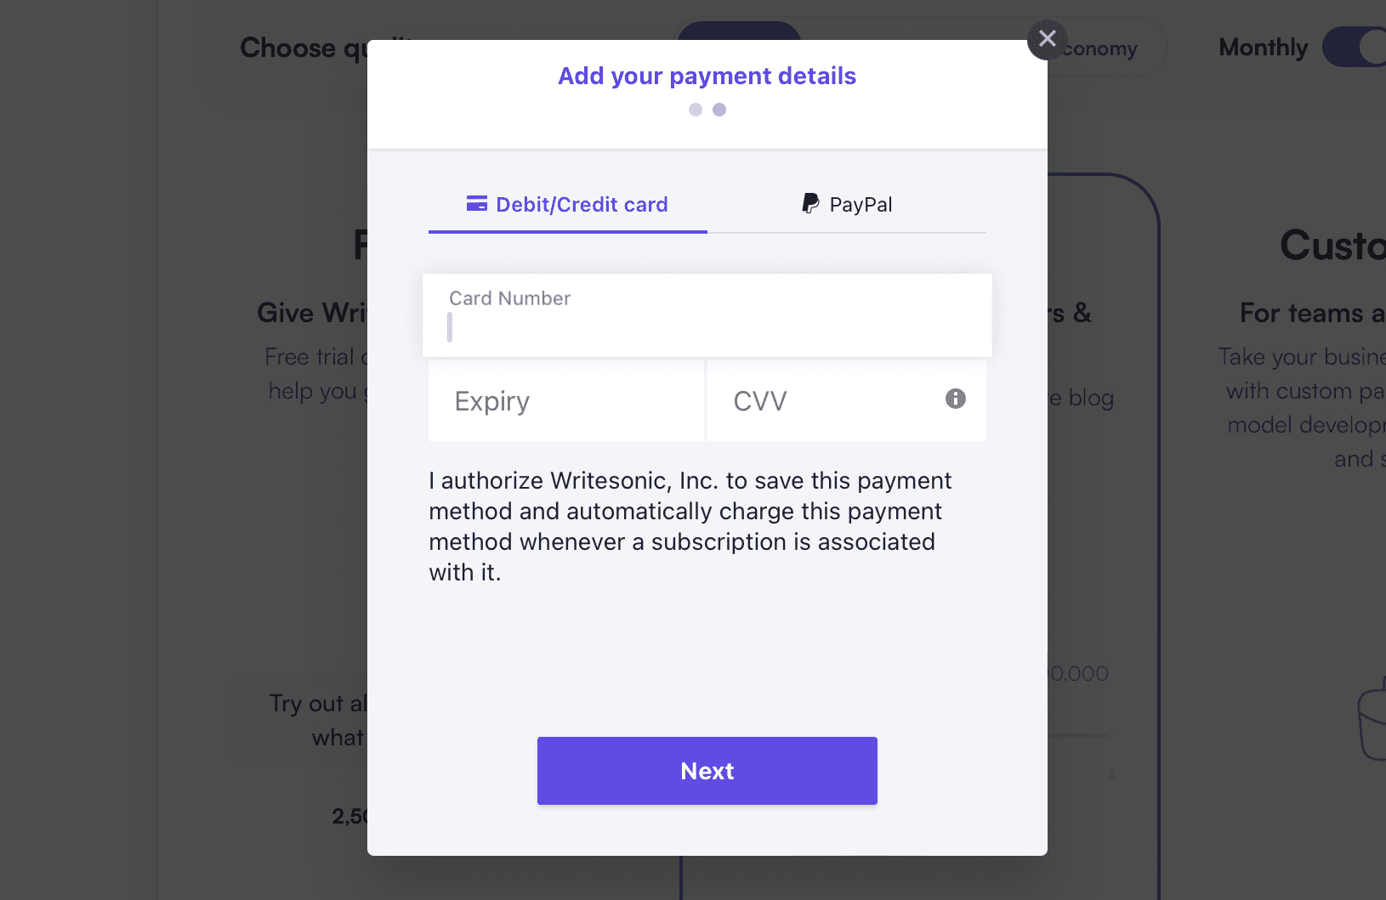Click into the Expiry field
The width and height of the screenshot is (1386, 900).
[x=565, y=400]
